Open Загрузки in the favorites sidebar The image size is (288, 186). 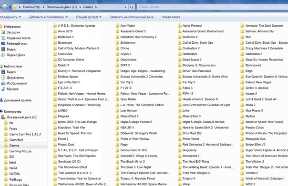[13, 32]
